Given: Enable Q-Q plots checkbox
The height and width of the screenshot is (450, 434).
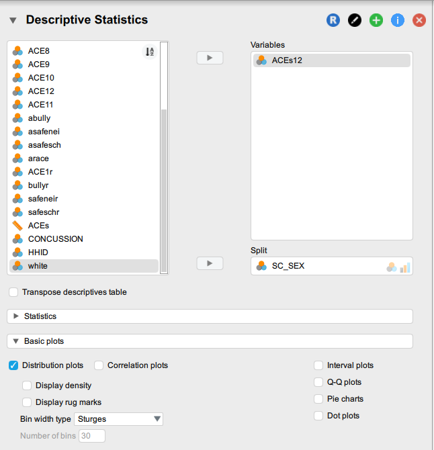Looking at the screenshot, I should click(318, 382).
